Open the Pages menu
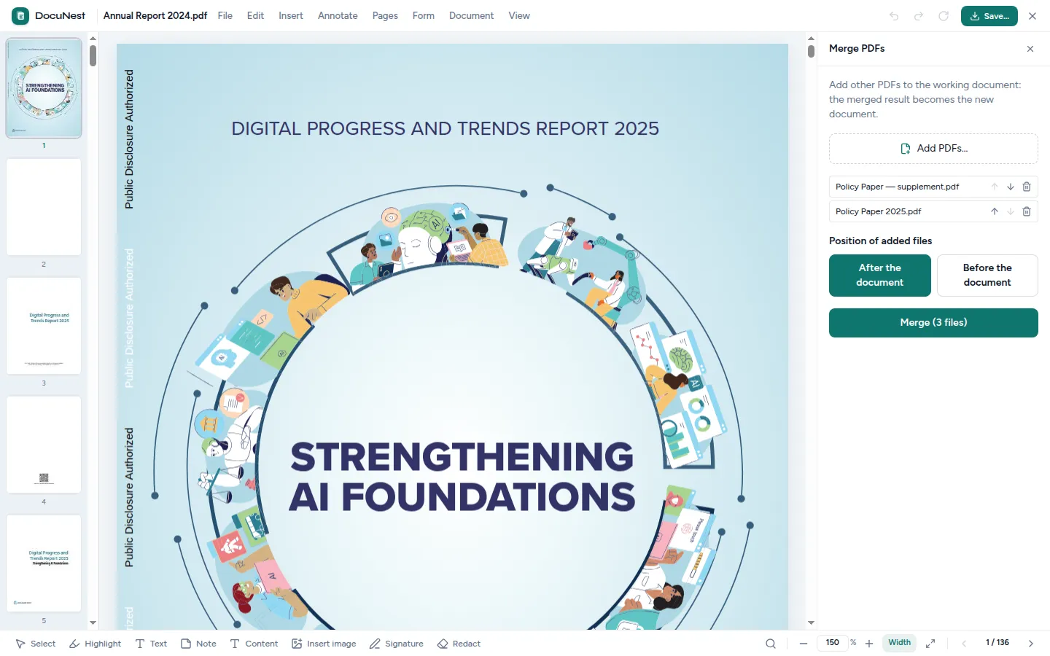Screen dimensions: 1050x656 [x=385, y=16]
